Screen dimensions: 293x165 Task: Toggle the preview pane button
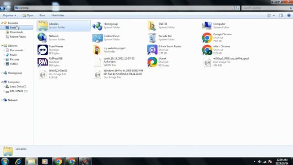click(281, 15)
